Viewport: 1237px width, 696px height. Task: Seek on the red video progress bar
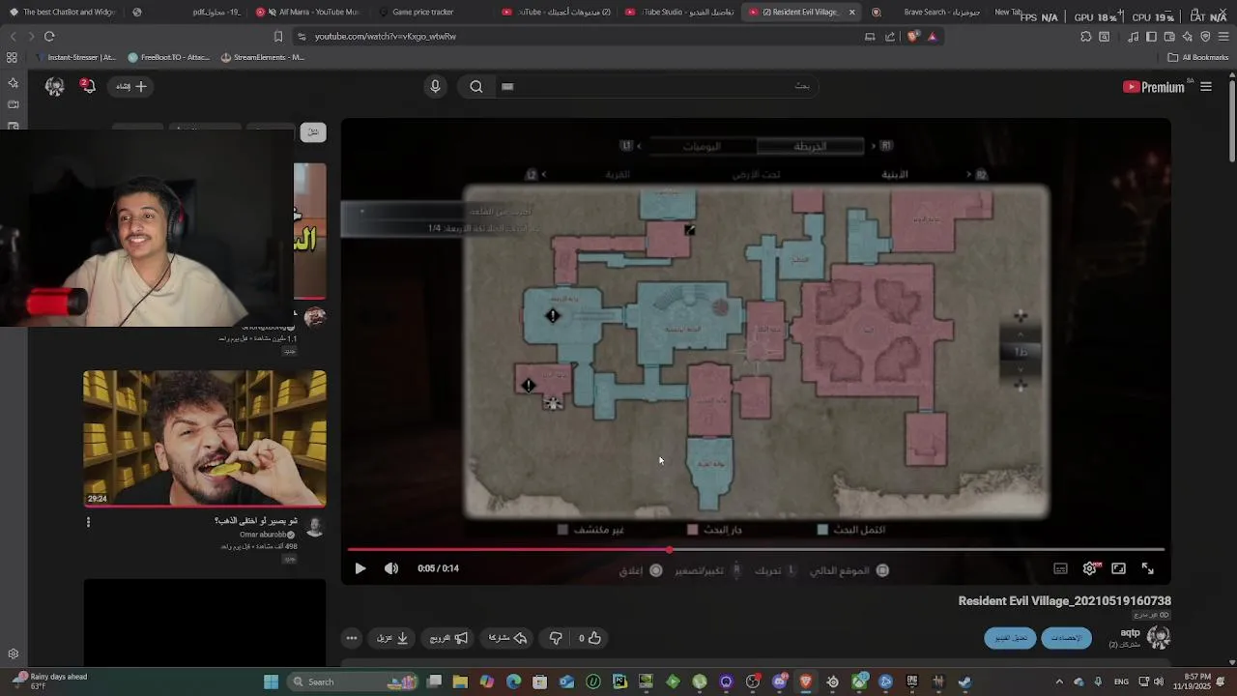point(756,549)
